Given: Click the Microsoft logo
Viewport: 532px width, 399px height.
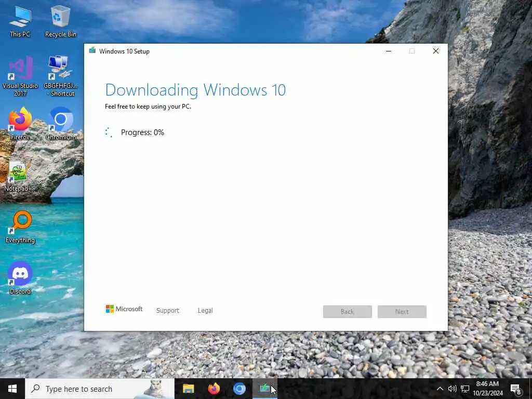Looking at the screenshot, I should click(x=124, y=309).
